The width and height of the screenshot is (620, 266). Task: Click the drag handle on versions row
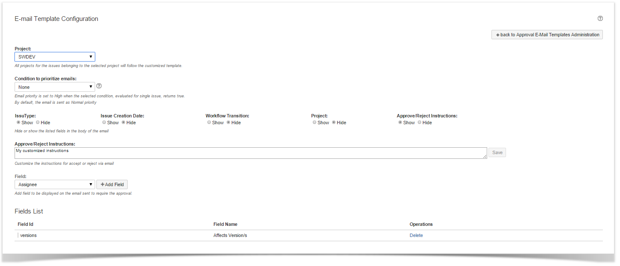(18, 235)
